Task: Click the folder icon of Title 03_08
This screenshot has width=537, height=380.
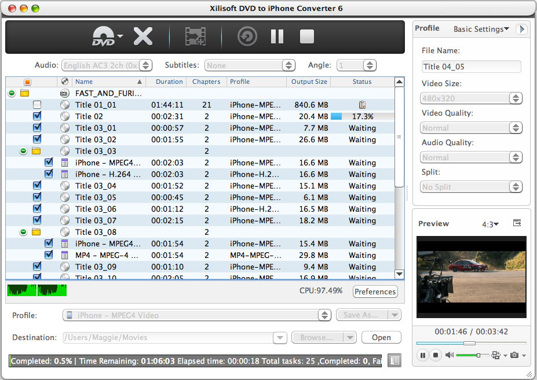Action: pyautogui.click(x=36, y=232)
